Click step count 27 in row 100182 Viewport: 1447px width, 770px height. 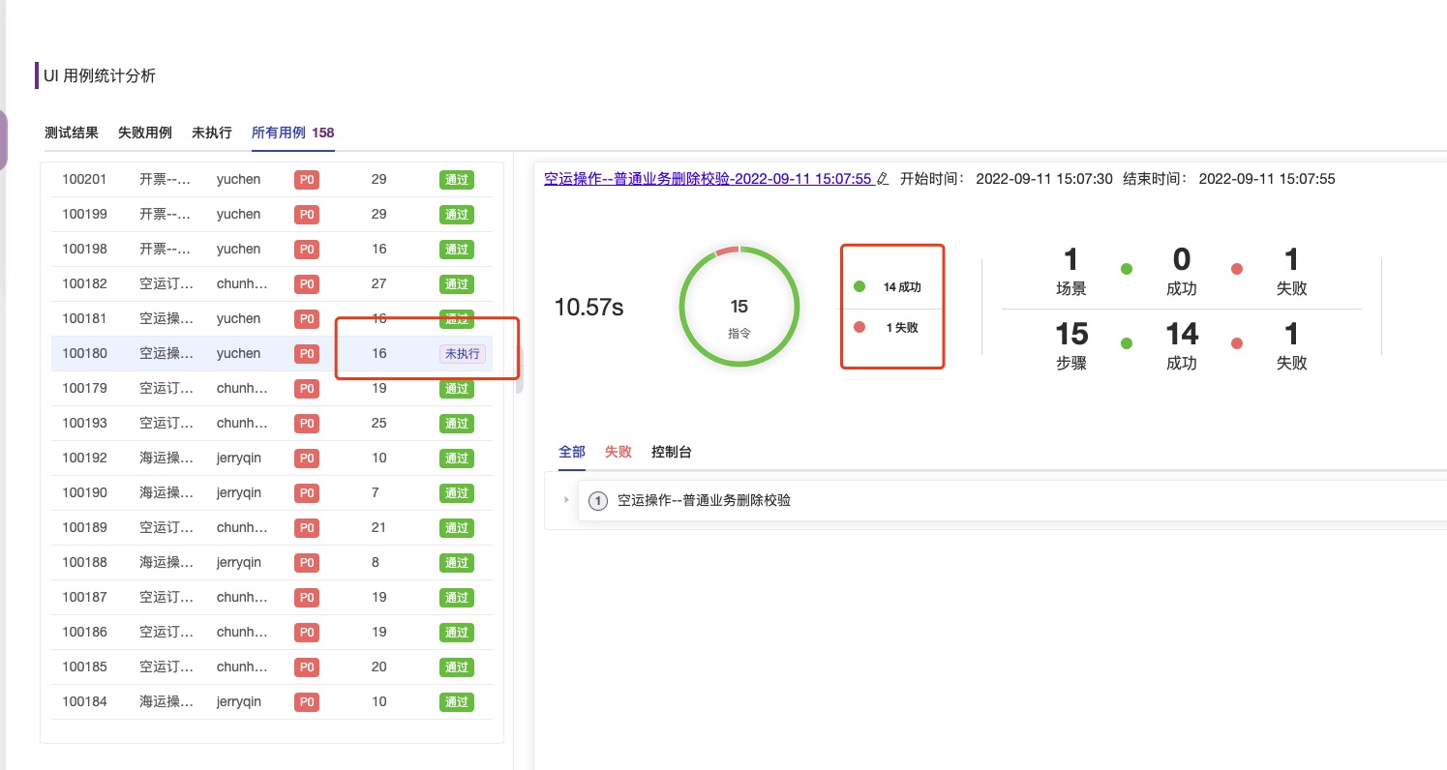point(378,284)
